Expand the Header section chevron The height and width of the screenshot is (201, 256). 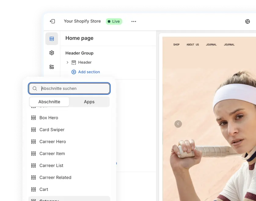pos(67,62)
